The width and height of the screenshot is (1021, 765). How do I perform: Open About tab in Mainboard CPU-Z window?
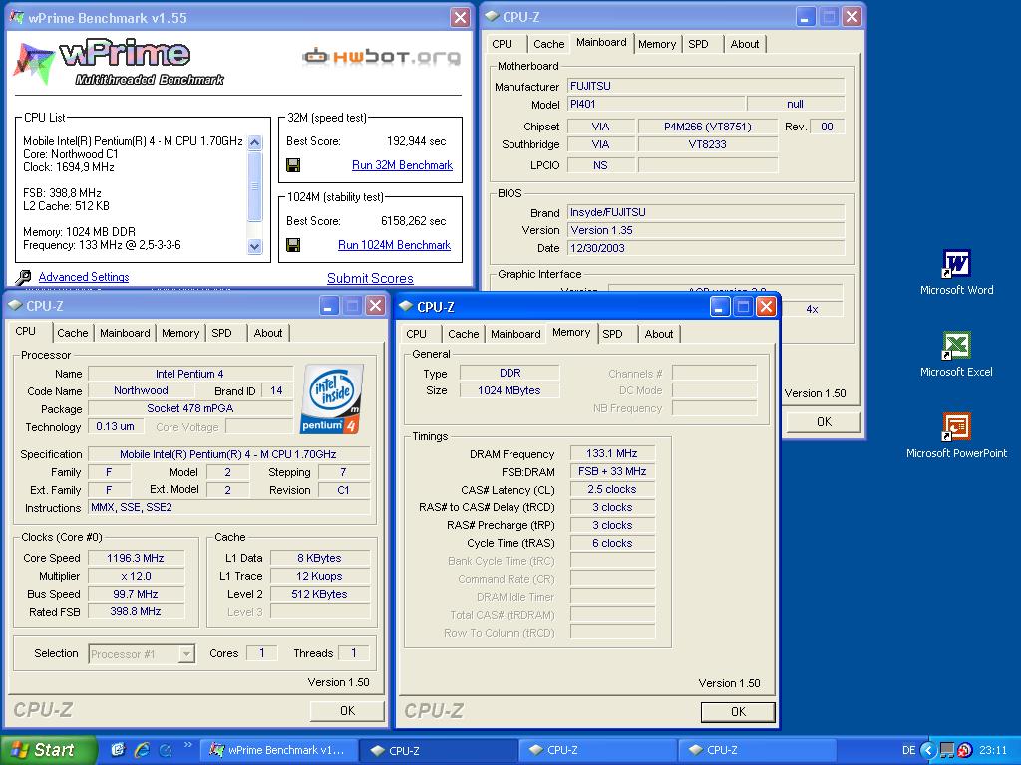(x=744, y=44)
